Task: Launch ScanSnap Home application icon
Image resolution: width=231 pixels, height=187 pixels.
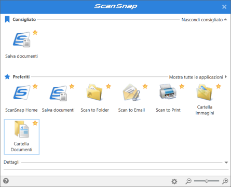Action: [22, 92]
